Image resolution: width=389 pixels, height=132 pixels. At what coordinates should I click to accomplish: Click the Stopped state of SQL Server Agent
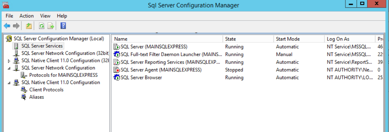pyautogui.click(x=234, y=70)
